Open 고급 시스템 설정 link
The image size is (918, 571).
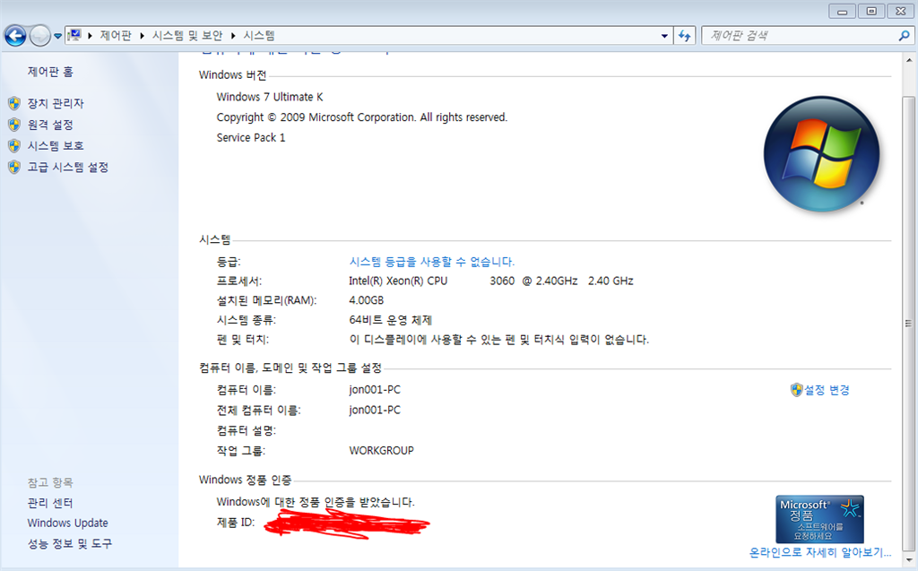(x=68, y=168)
